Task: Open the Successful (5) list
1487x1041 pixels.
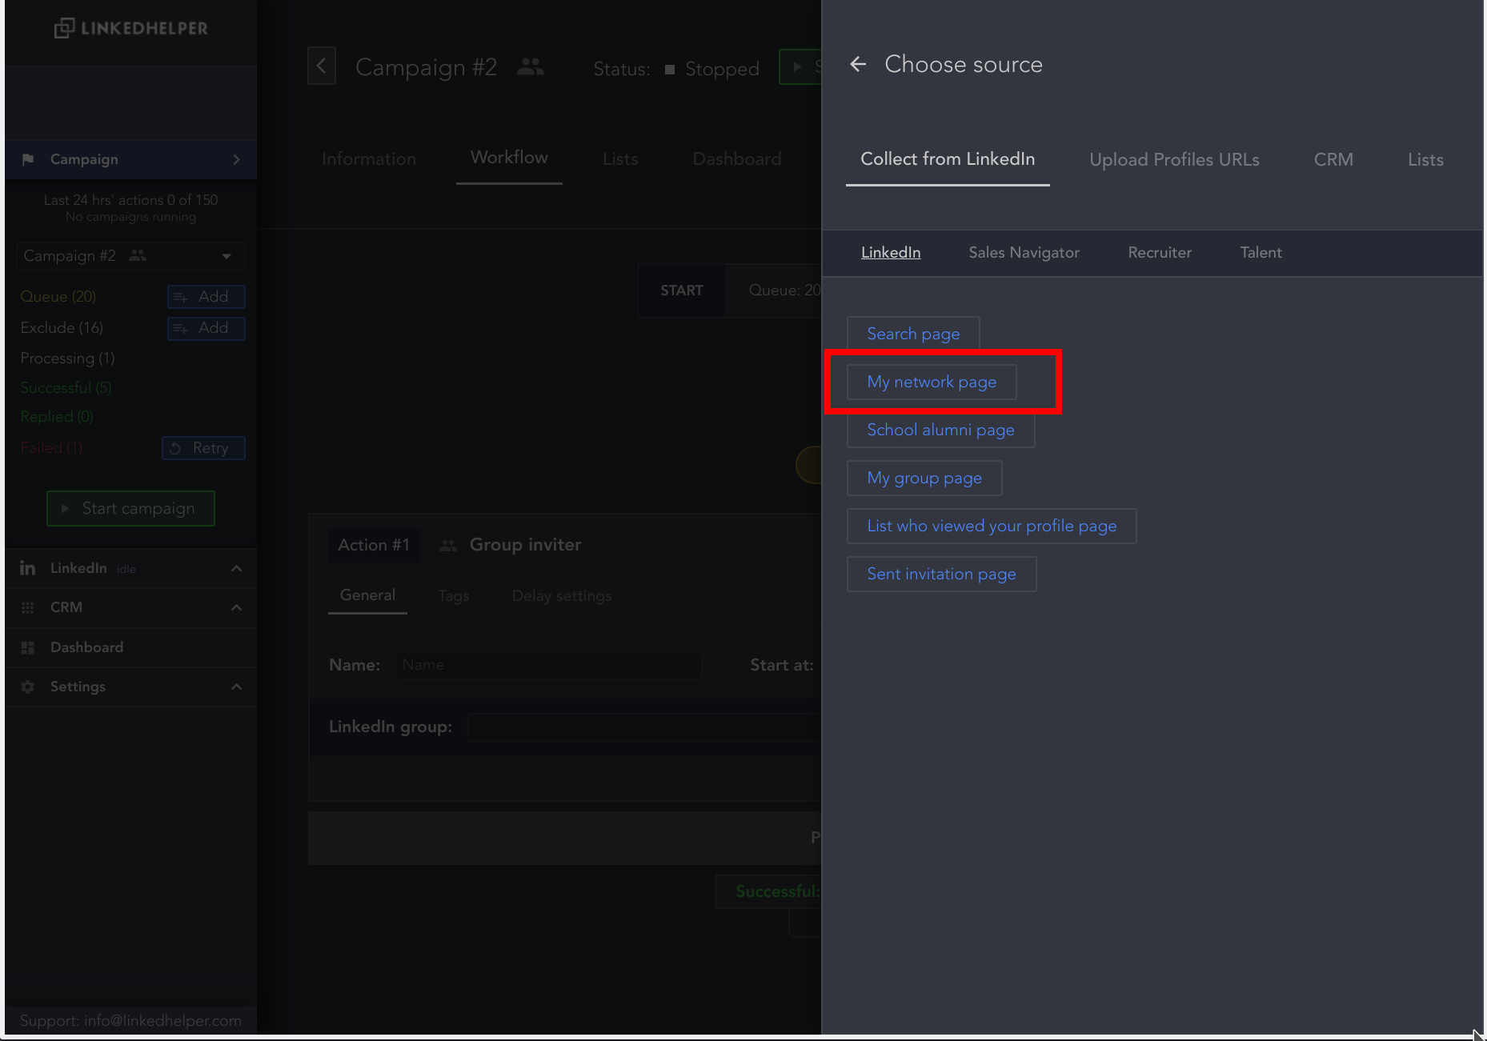Action: point(66,388)
